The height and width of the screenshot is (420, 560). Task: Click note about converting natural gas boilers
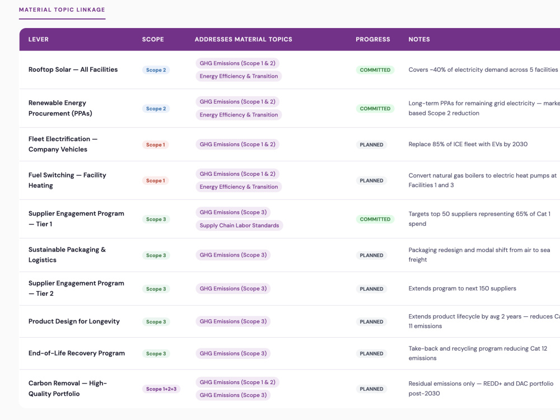pos(483,180)
